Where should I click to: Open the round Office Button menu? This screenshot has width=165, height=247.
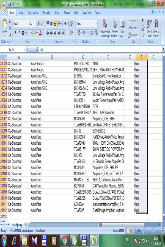pos(4,7)
